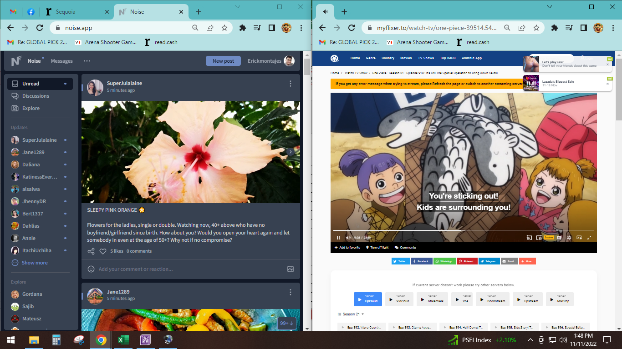Pause the One Piece video
Image resolution: width=622 pixels, height=349 pixels.
coord(338,237)
